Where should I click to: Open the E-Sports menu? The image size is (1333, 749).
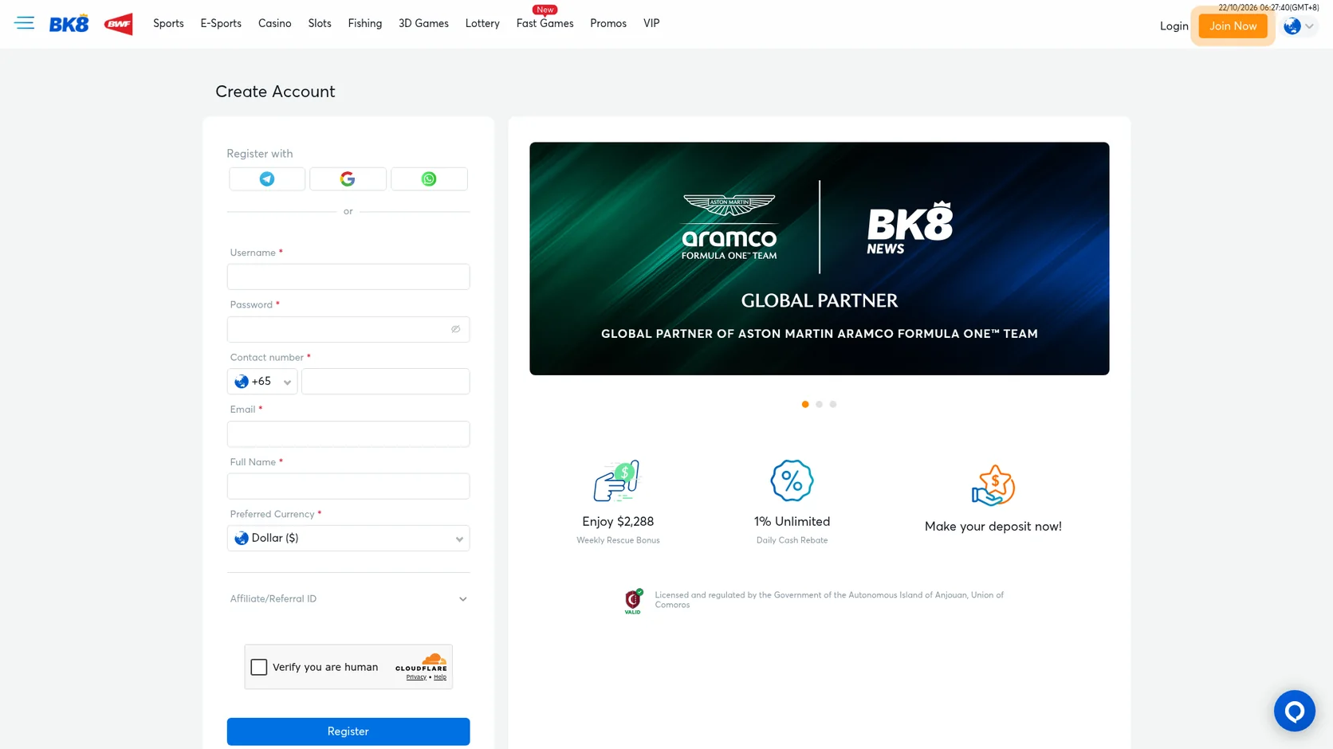point(221,23)
